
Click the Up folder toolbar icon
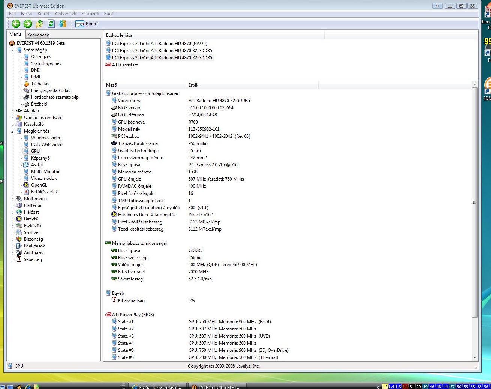39,24
